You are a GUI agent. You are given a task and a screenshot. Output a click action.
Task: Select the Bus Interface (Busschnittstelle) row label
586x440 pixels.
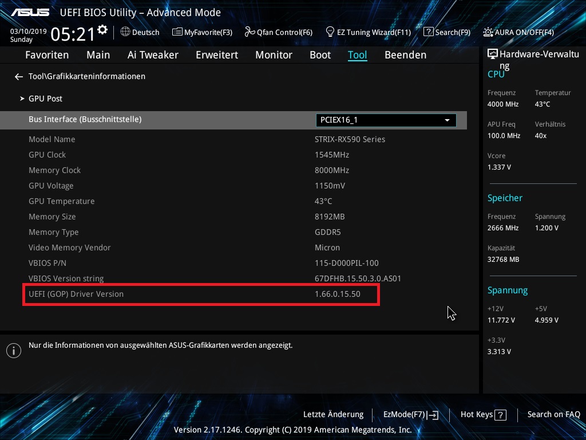[85, 119]
